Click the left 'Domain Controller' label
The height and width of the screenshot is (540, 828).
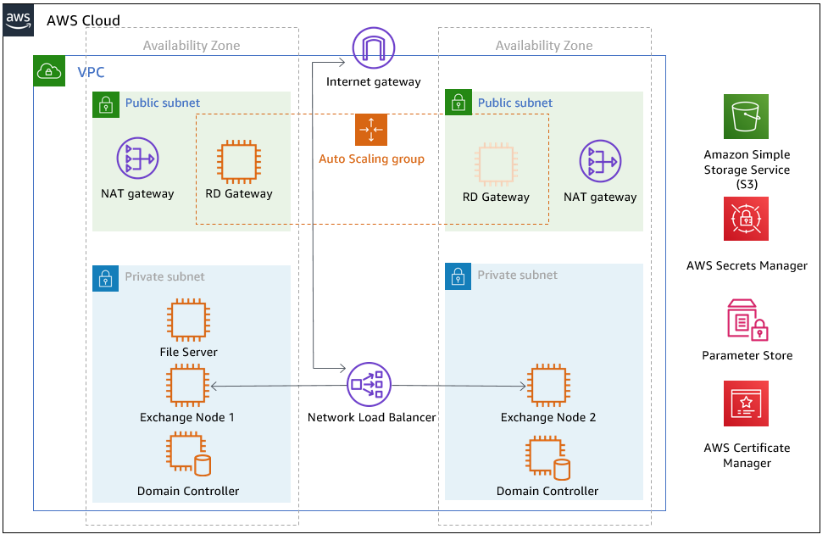[188, 492]
